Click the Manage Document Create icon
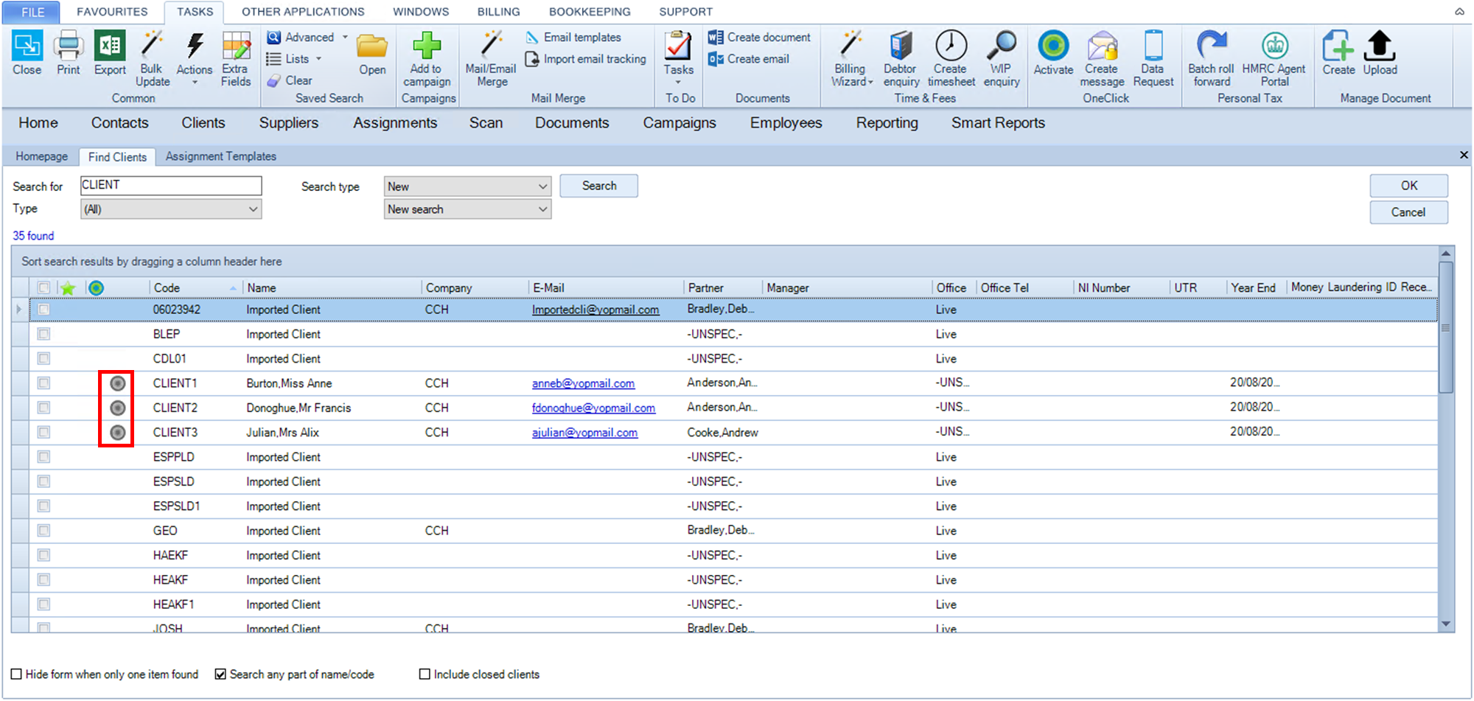The width and height of the screenshot is (1474, 701). [1338, 46]
